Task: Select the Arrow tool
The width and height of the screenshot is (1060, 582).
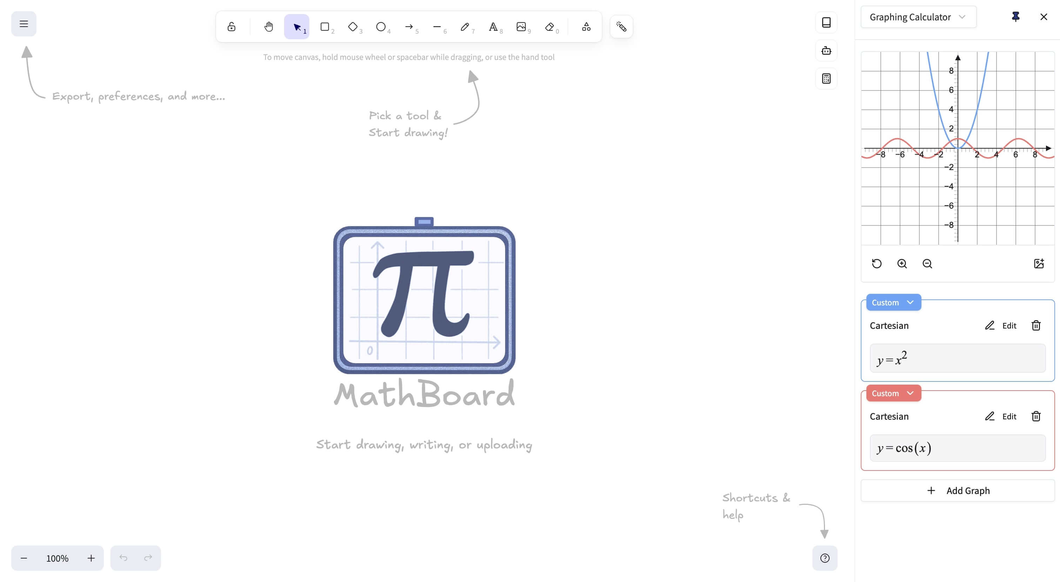Action: tap(409, 27)
